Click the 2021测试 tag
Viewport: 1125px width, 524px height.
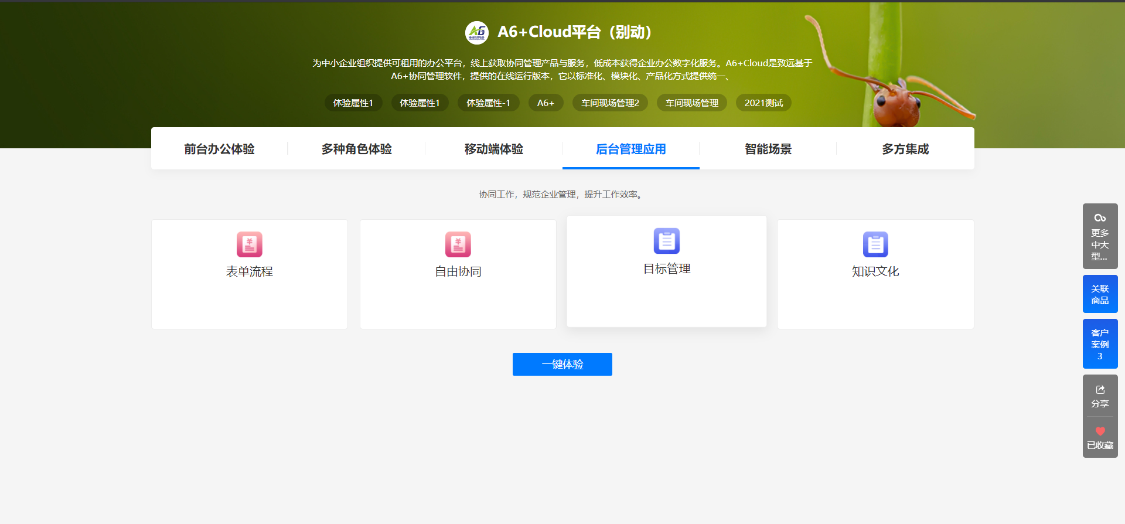(763, 103)
